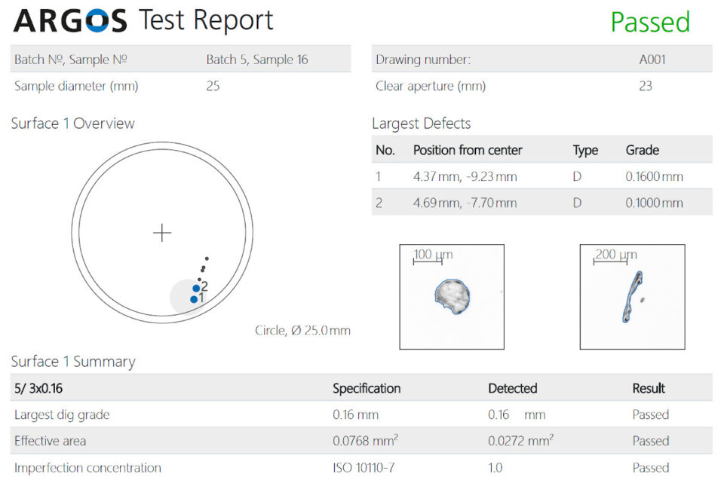This screenshot has width=724, height=483.
Task: Click drawing number value A001
Action: [652, 60]
